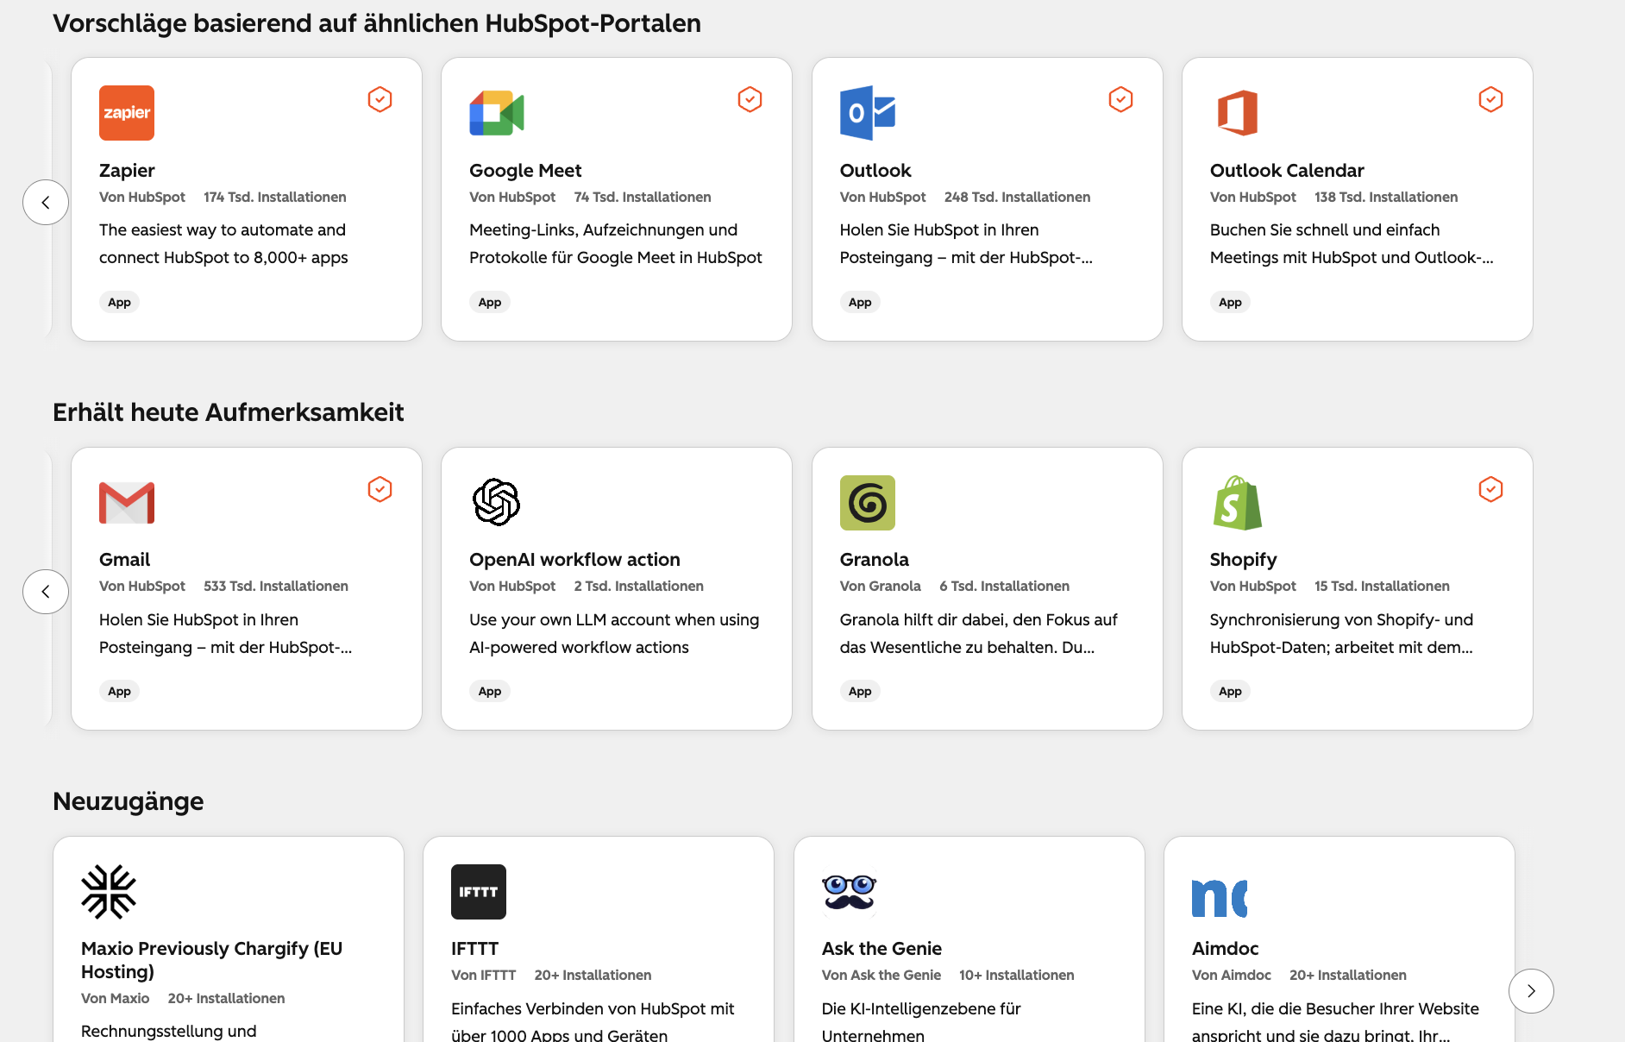Click the Gmail envelope logo

click(x=127, y=503)
